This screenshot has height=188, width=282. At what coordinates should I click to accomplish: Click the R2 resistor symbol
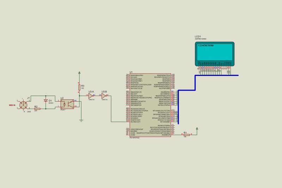click(37, 109)
